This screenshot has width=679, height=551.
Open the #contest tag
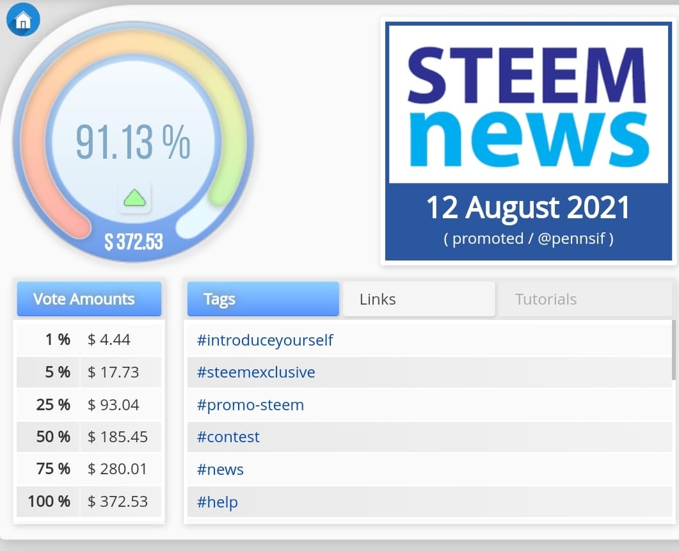228,437
